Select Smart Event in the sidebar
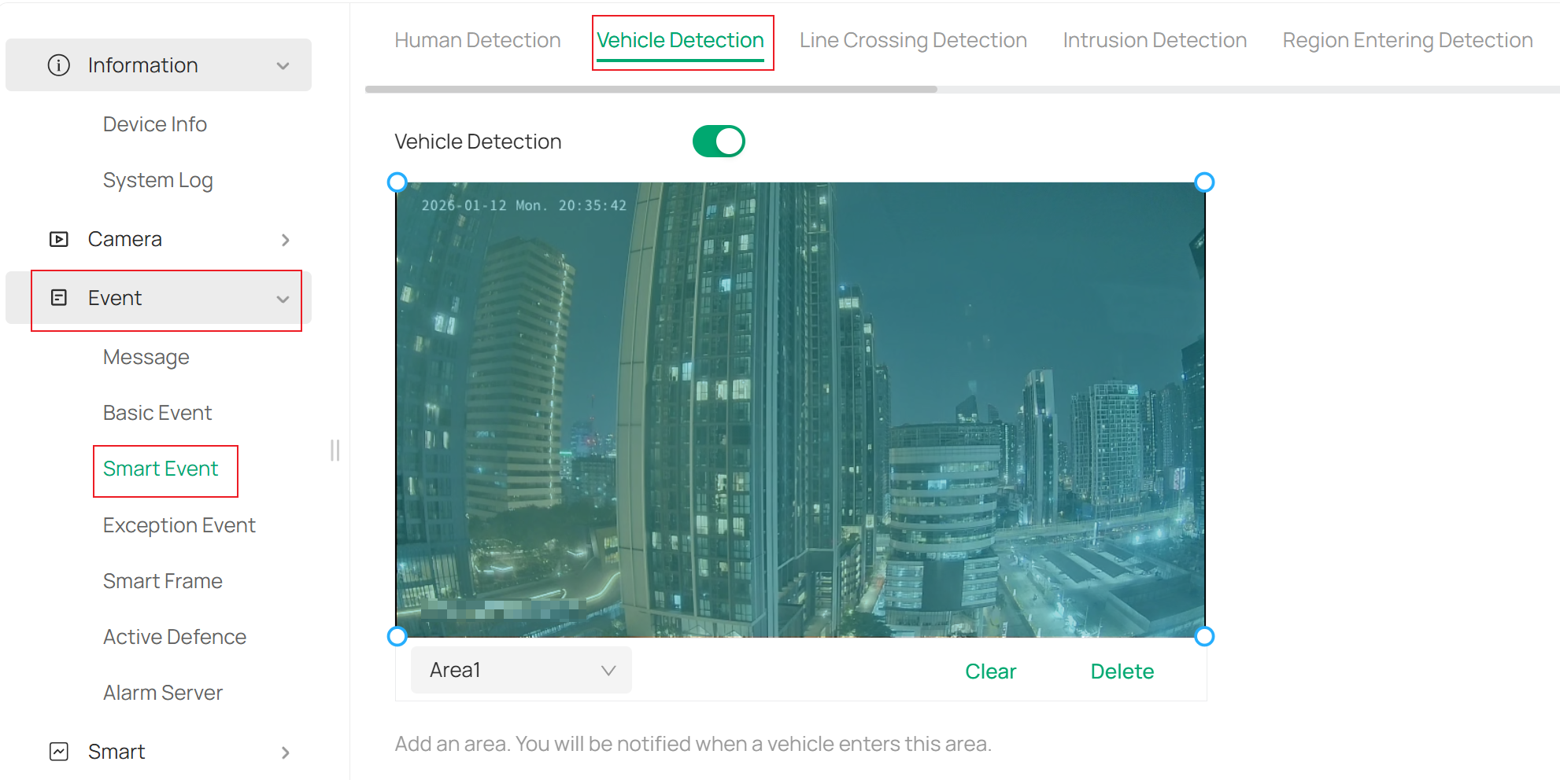Image resolution: width=1560 pixels, height=780 pixels. [161, 469]
